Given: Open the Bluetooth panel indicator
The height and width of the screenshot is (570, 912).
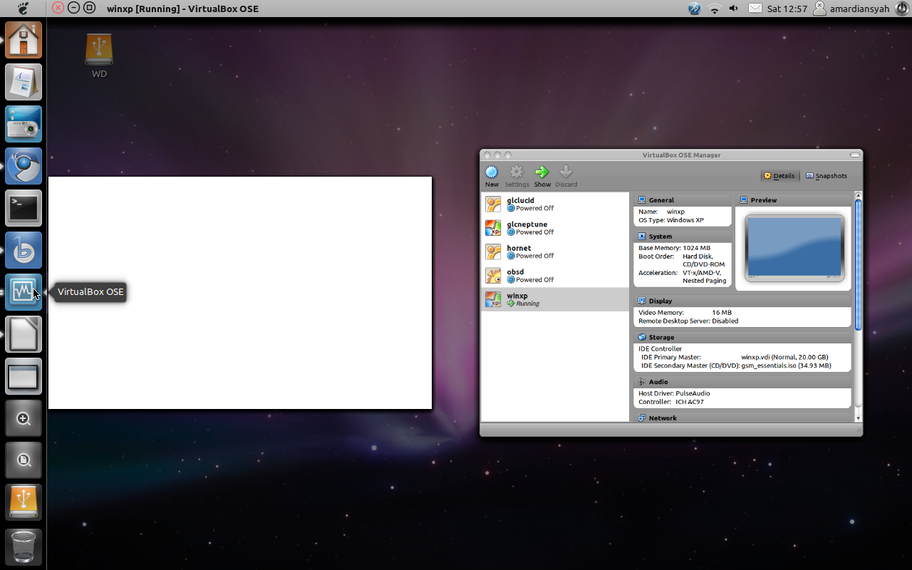Looking at the screenshot, I should 695,9.
